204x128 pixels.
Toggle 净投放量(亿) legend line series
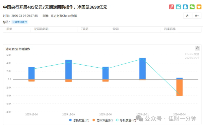[x=126, y=120]
